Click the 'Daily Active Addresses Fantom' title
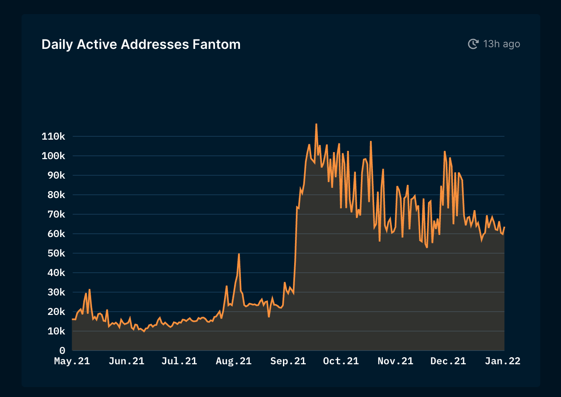Image resolution: width=561 pixels, height=397 pixels. [141, 44]
